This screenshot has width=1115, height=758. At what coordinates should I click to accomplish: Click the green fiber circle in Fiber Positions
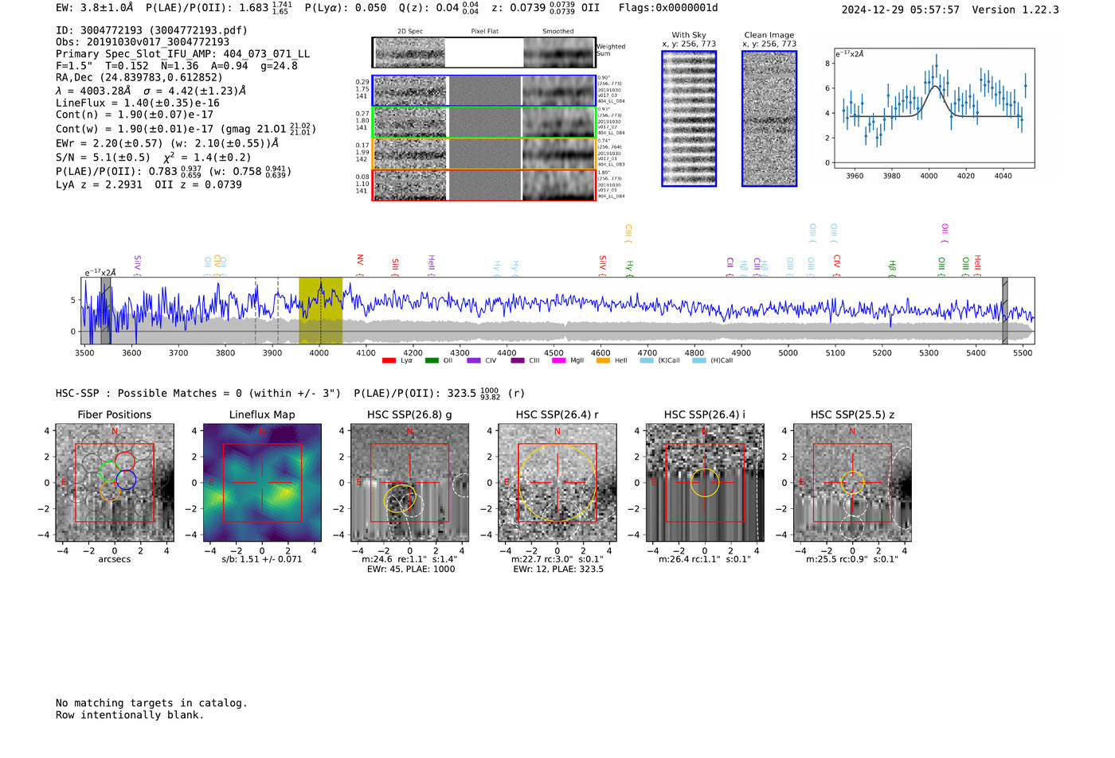(x=110, y=472)
